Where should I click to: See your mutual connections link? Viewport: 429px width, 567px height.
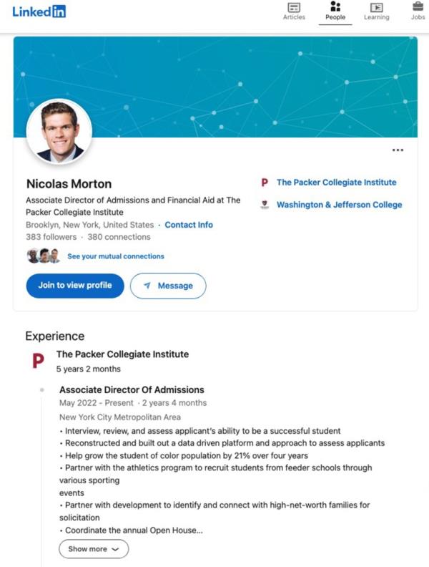click(x=116, y=256)
